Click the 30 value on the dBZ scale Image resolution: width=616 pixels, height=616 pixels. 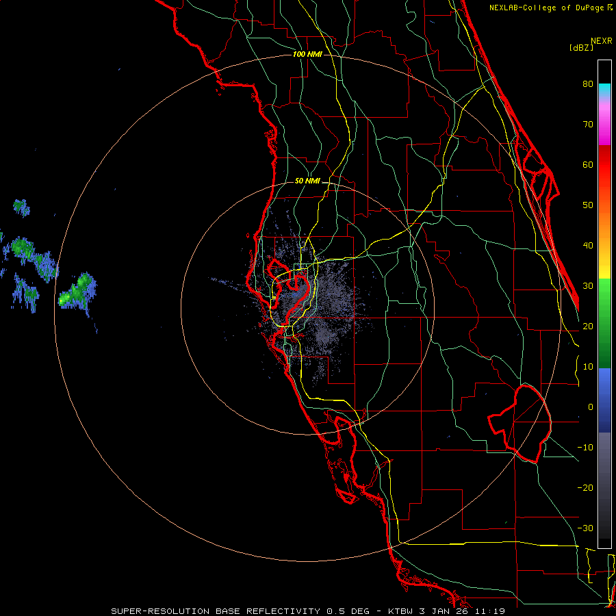click(588, 286)
